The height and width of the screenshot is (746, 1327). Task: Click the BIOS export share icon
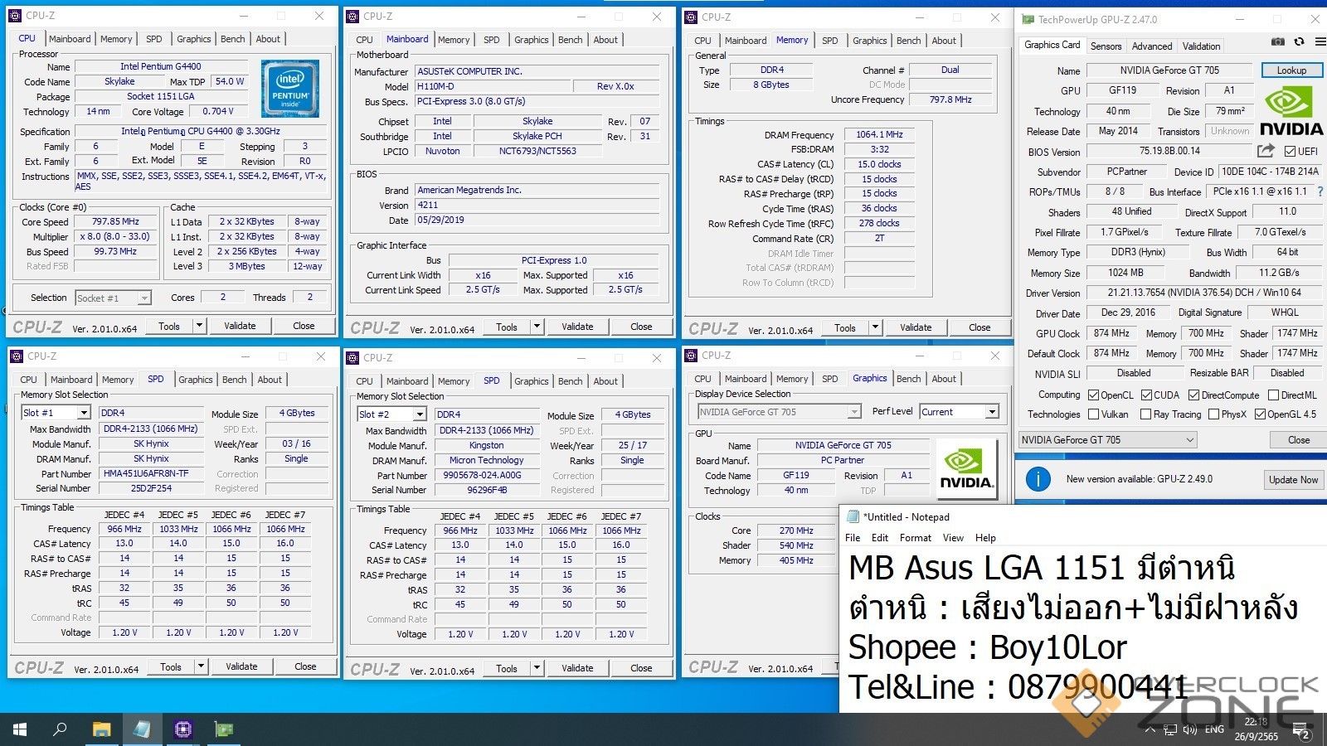[1266, 151]
